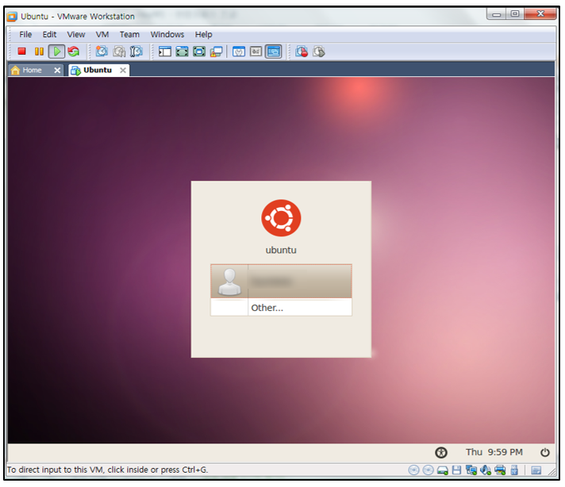The image size is (565, 487).
Task: Close the Ubuntu tab
Action: (x=123, y=71)
